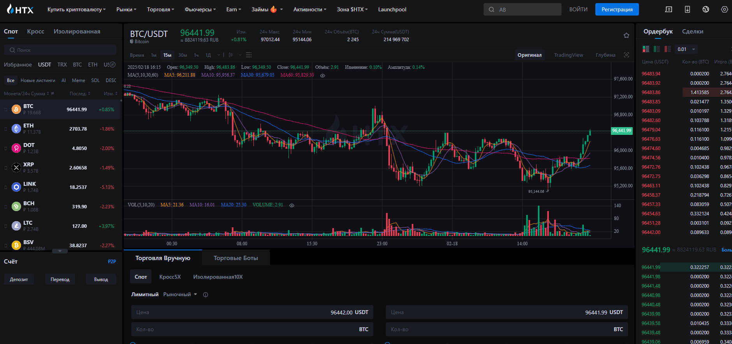Open orderbook 0.01 precision dropdown
Image resolution: width=732 pixels, height=344 pixels.
686,49
